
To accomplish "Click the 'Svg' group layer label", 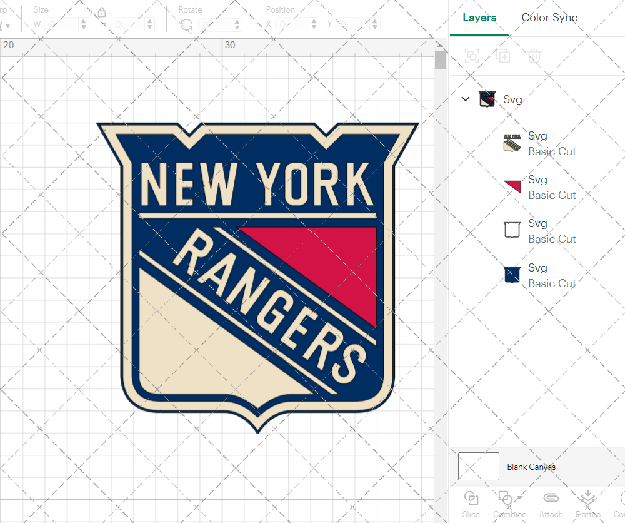I will (x=512, y=99).
